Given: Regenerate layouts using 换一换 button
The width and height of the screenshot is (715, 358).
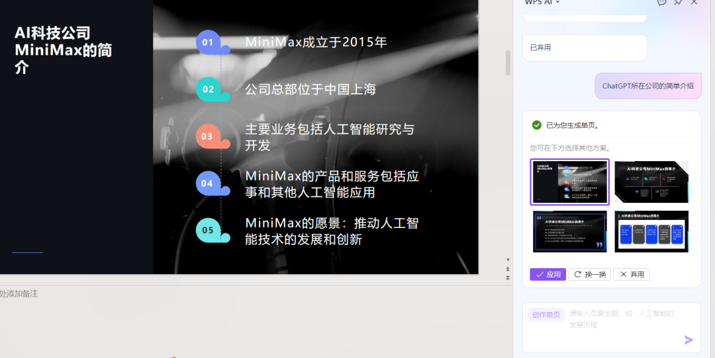Looking at the screenshot, I should pyautogui.click(x=590, y=274).
